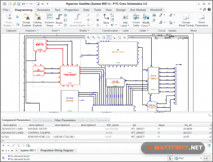The image size is (213, 162).
Task: Select the Route tool icon
Action: pyautogui.click(x=59, y=17)
